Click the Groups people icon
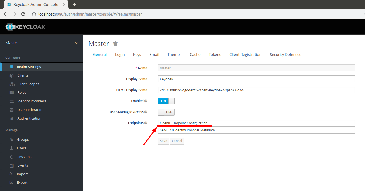 pyautogui.click(x=12, y=140)
